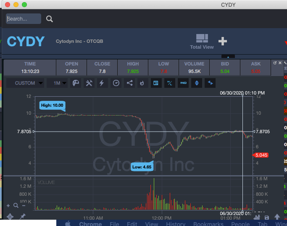The width and height of the screenshot is (287, 226).
Task: Click the bar chart icon at bottom right
Action: pyautogui.click(x=257, y=217)
